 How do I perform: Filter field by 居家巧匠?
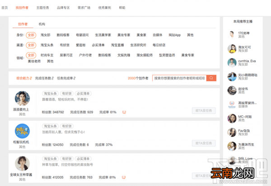[66, 55]
